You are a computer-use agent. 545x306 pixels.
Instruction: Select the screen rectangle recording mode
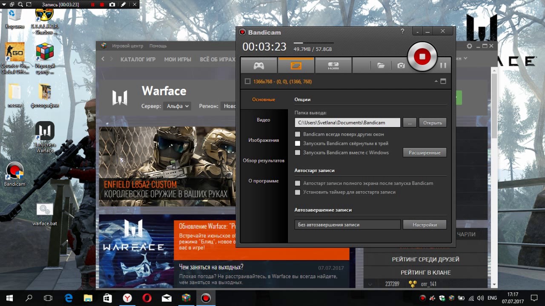(x=296, y=65)
